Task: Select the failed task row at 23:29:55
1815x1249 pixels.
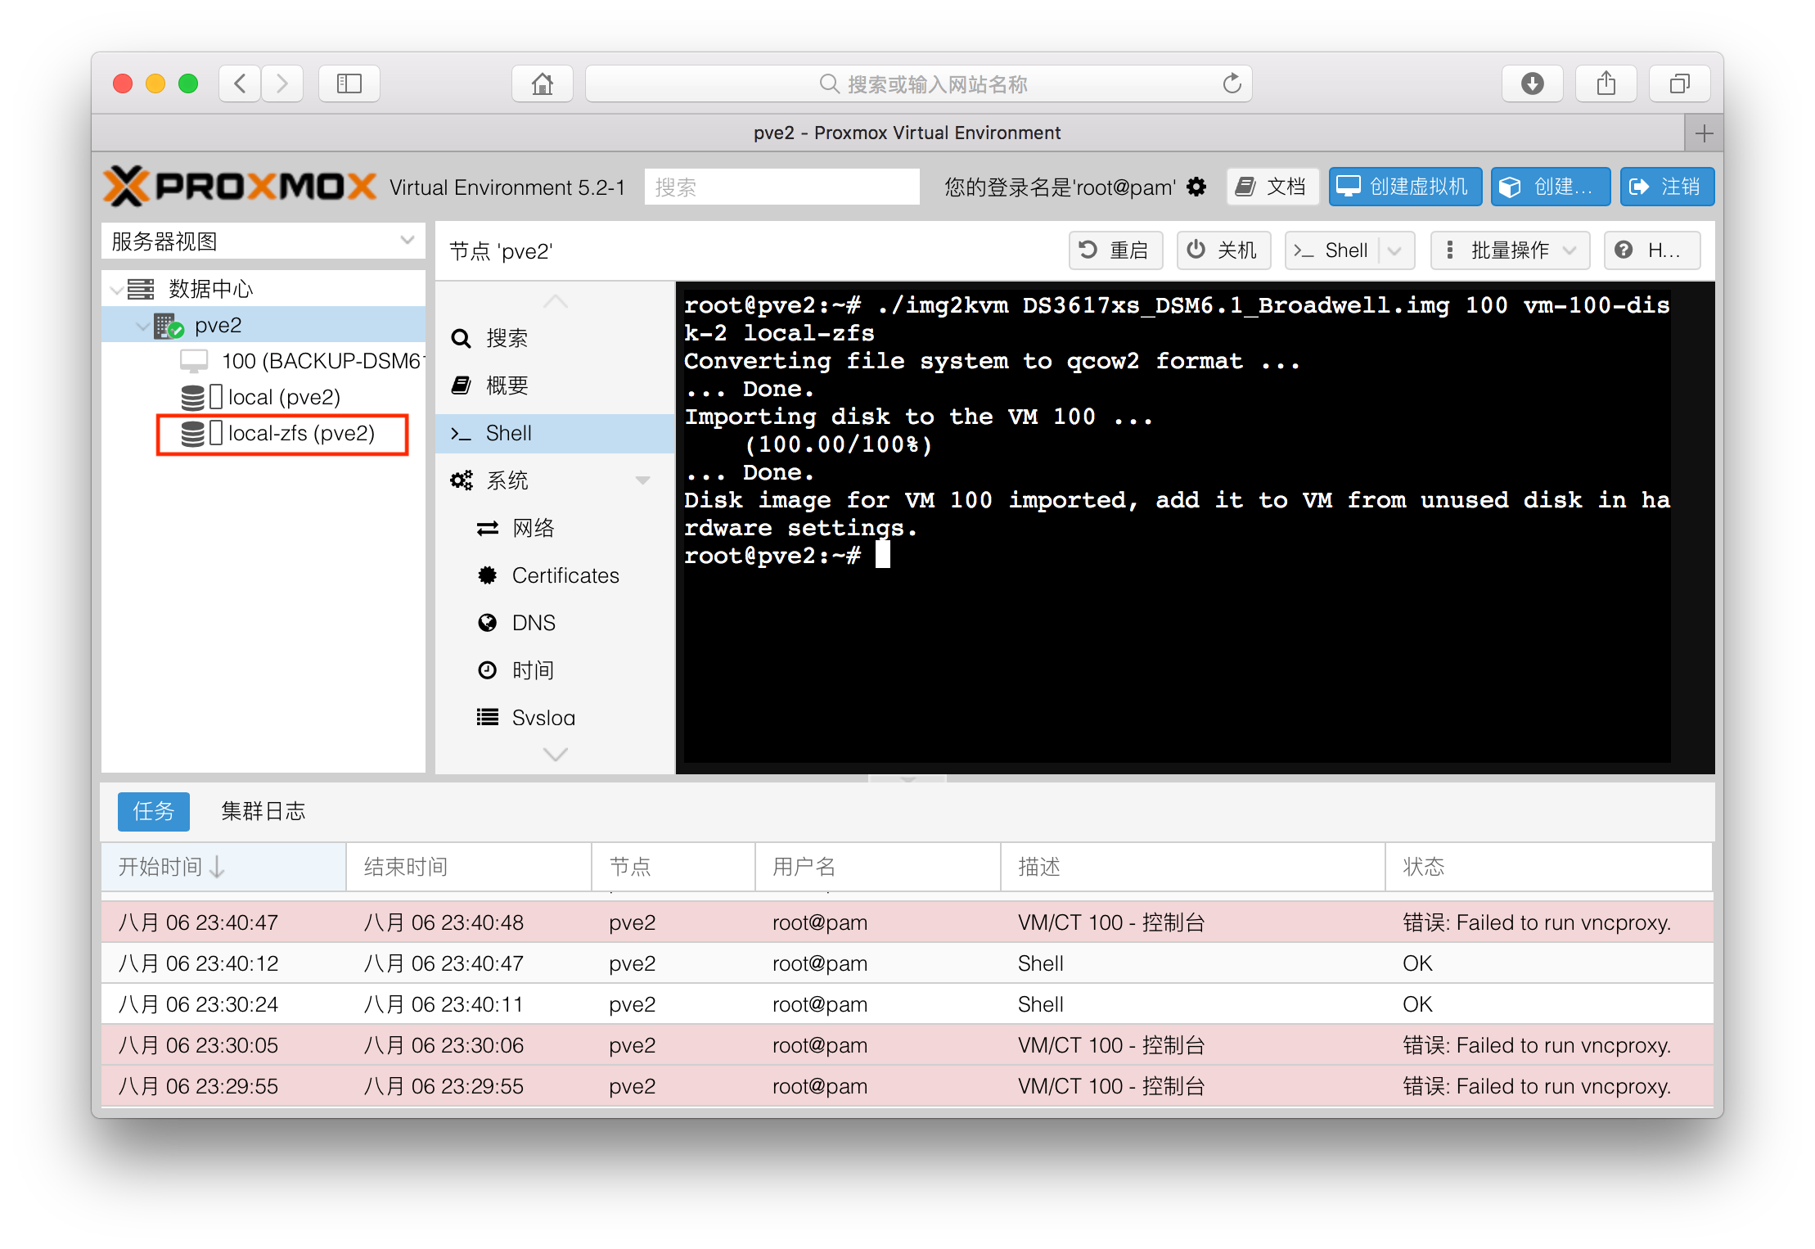Action: coord(907,1086)
